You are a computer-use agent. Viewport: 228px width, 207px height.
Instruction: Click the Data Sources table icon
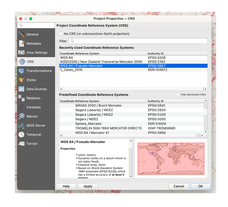pos(22,89)
